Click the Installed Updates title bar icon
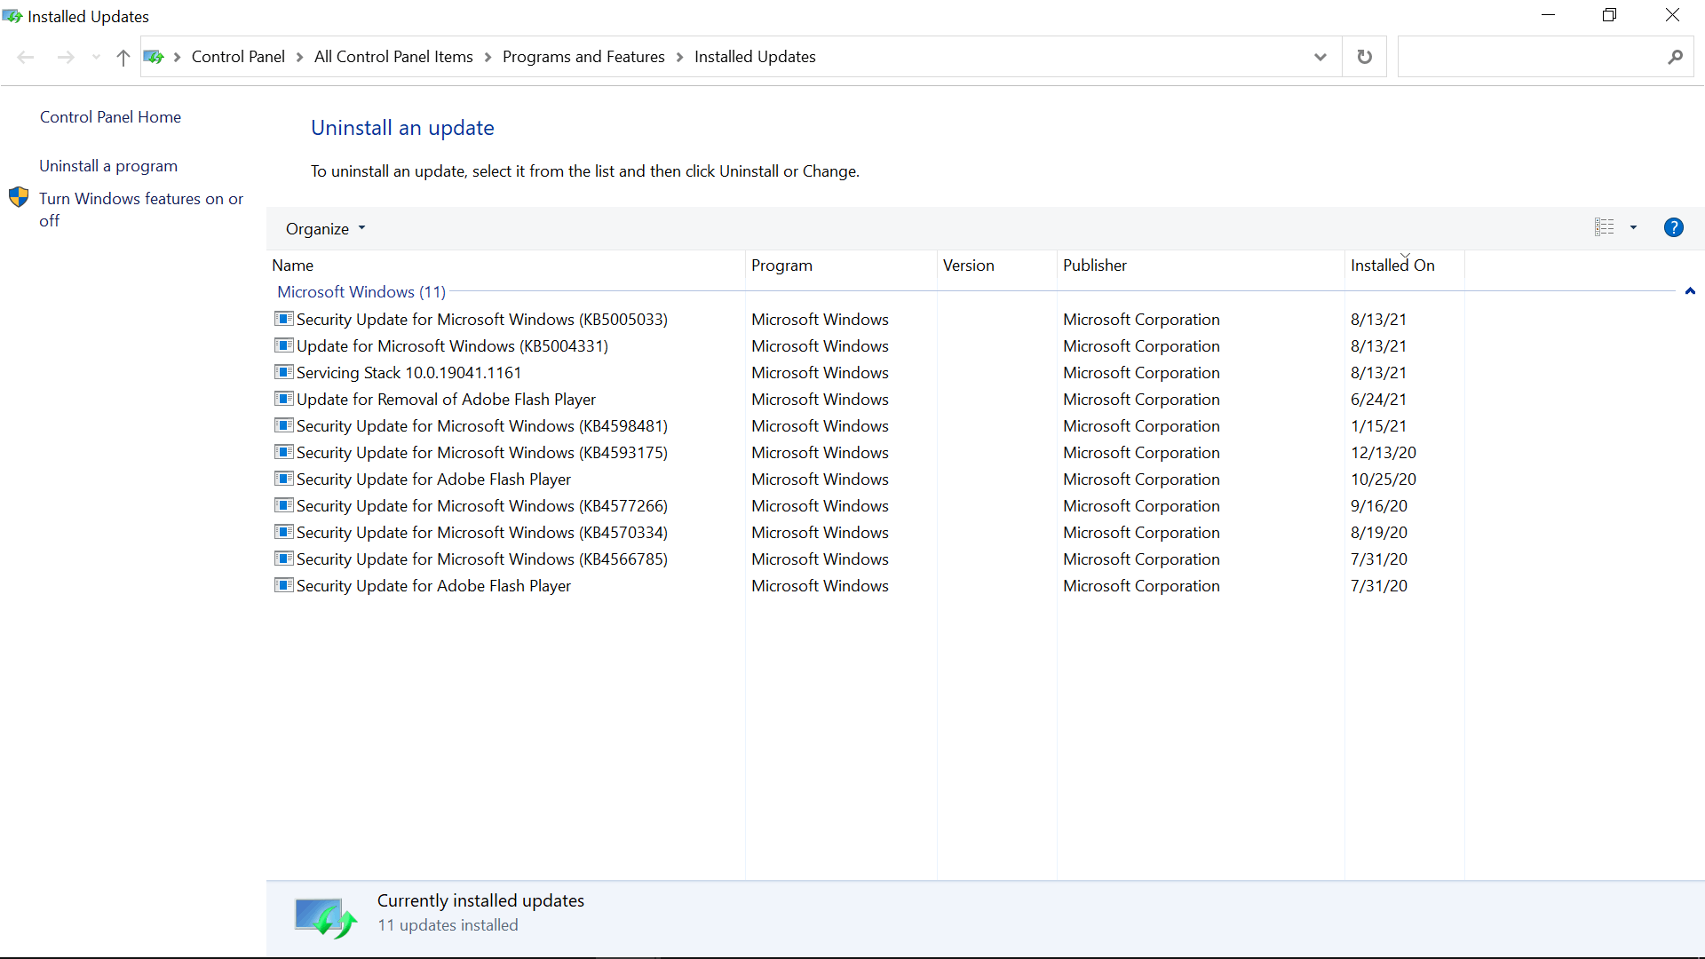The height and width of the screenshot is (959, 1705). point(12,16)
